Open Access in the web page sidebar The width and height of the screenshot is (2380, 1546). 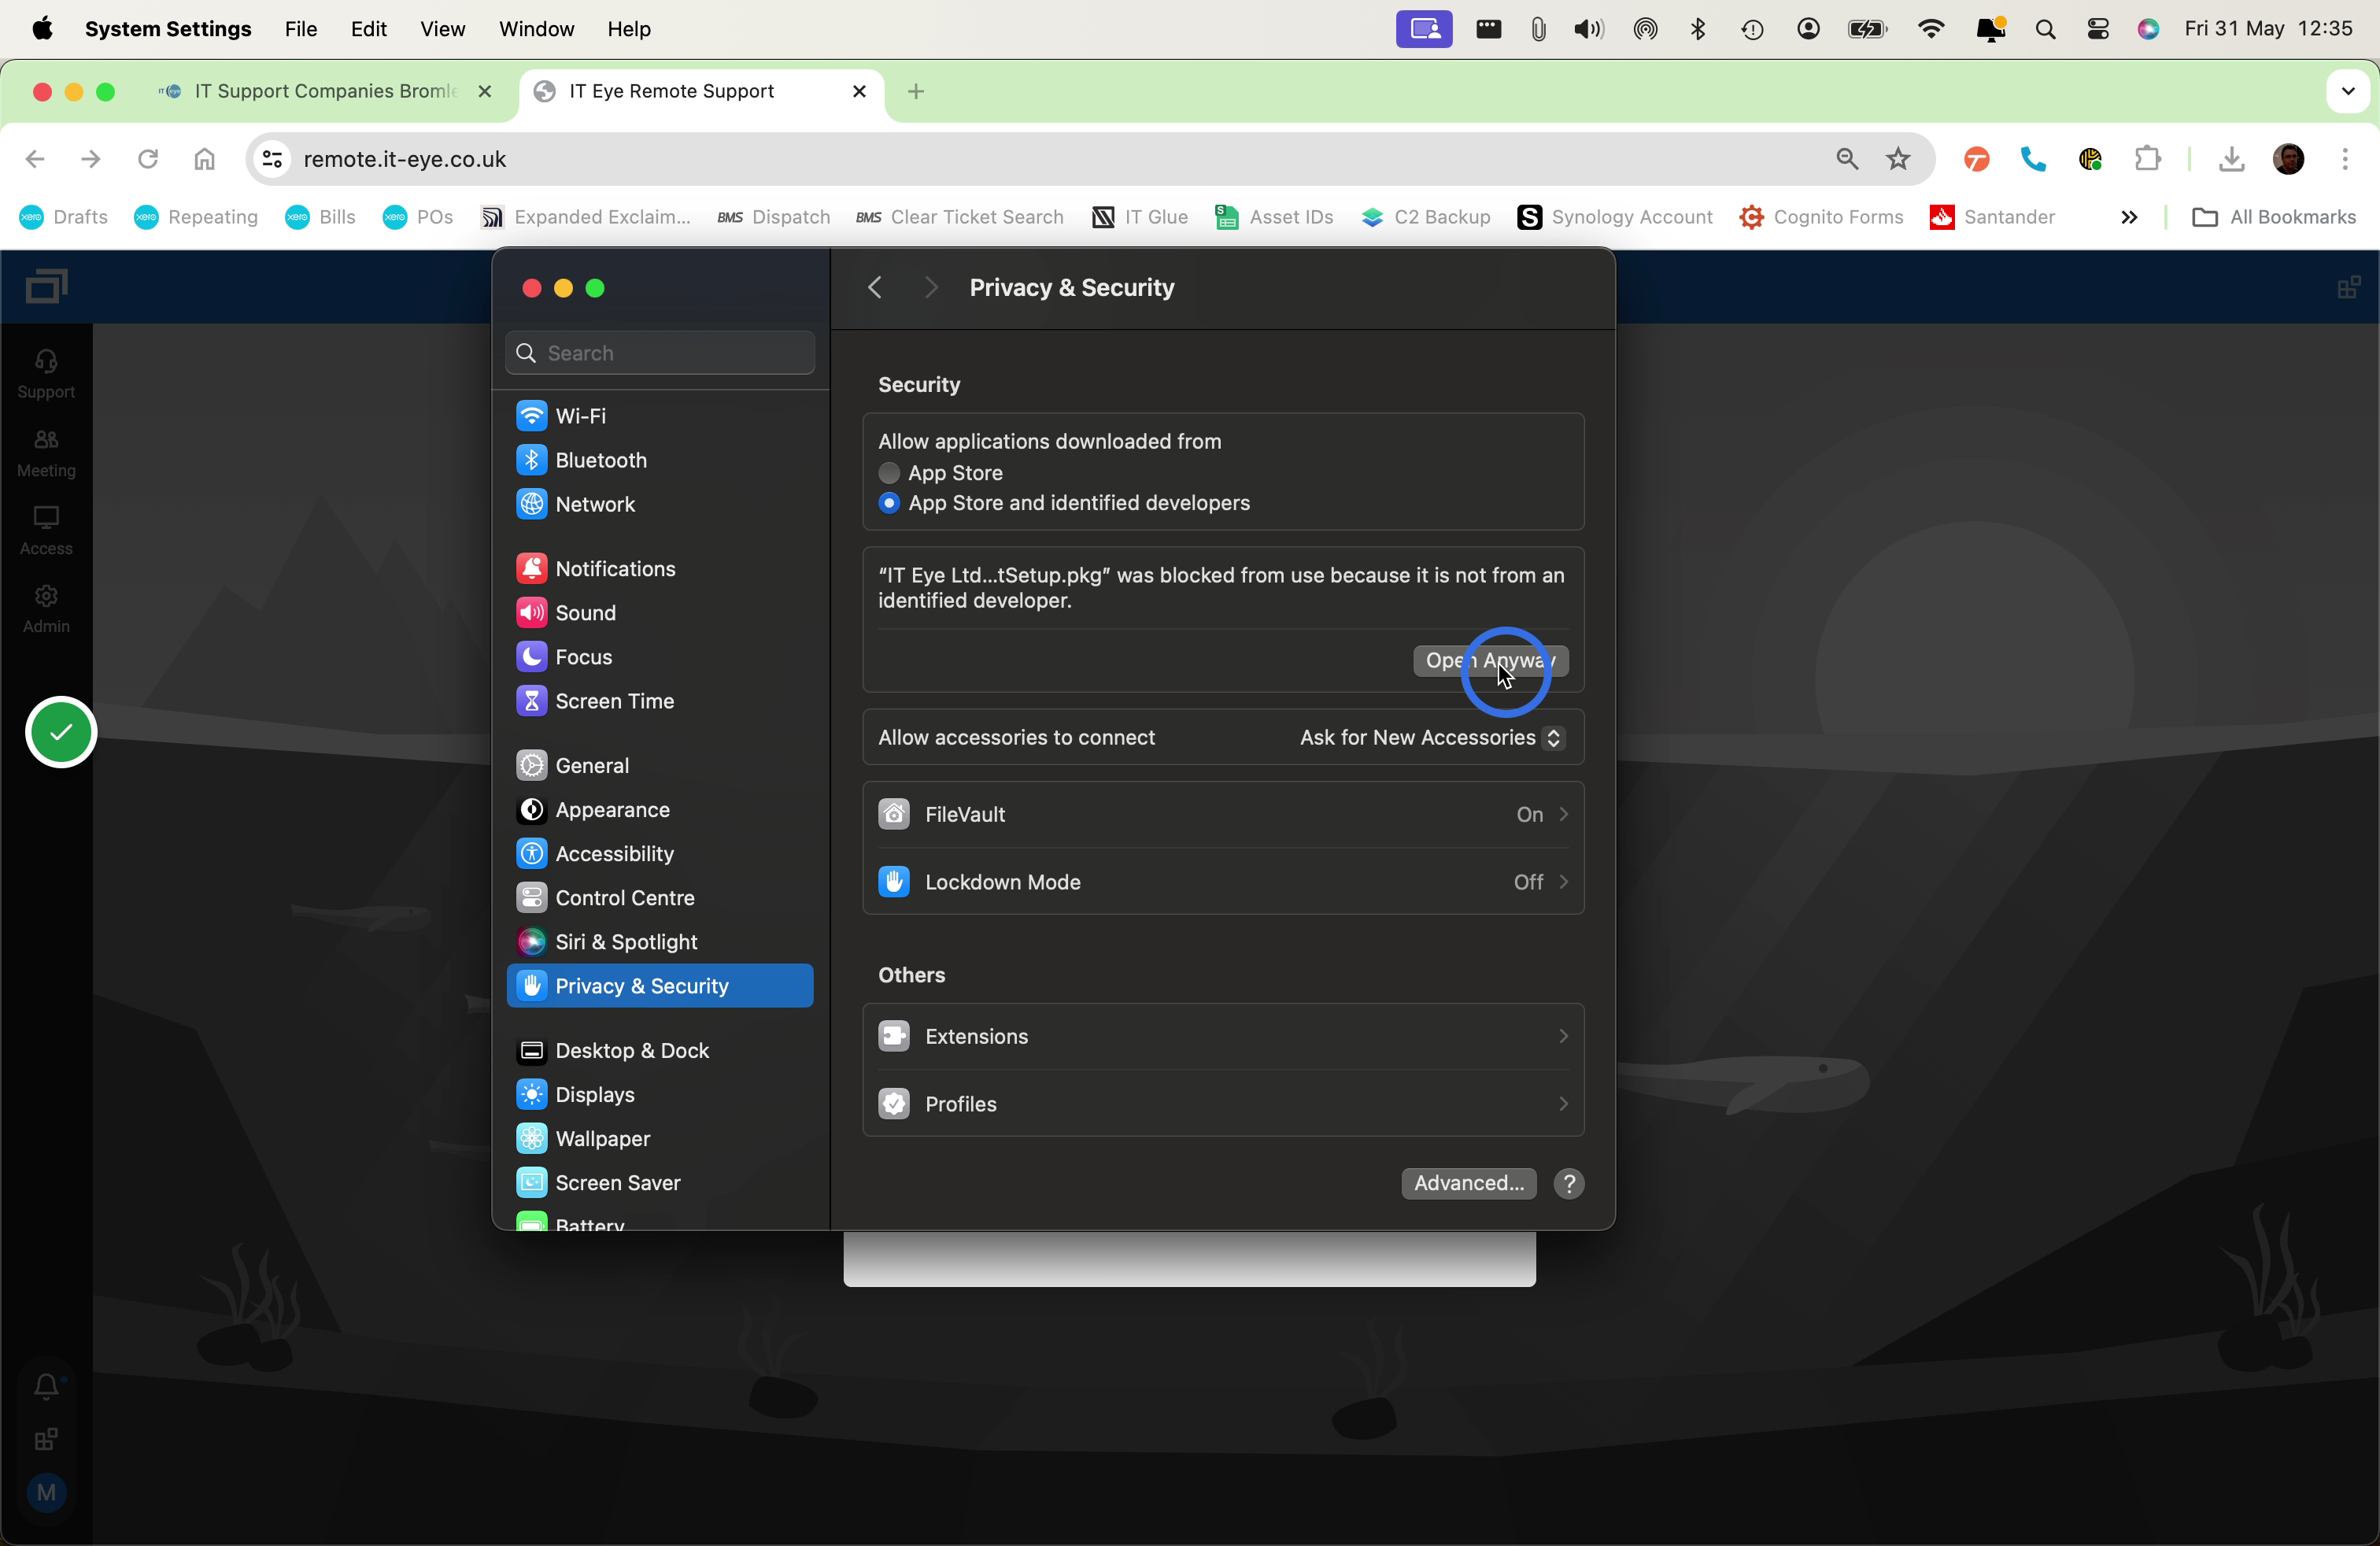(x=46, y=531)
